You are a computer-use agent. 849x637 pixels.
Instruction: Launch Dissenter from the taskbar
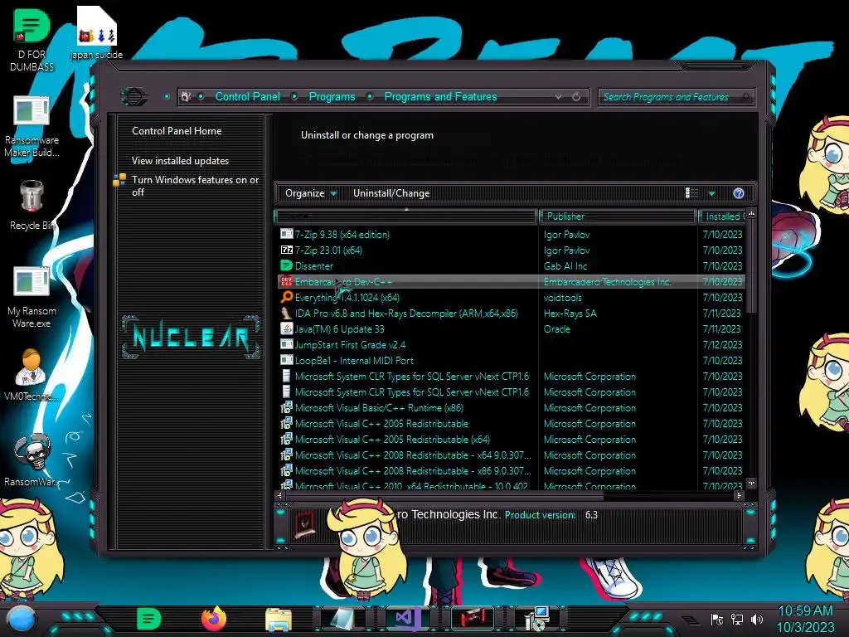point(148,619)
